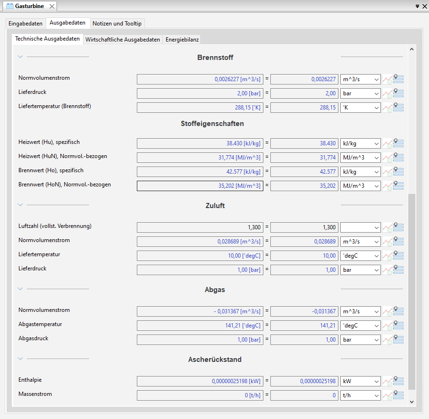Click the chart icon for Heizwert (Hu), spezifisch

point(387,143)
